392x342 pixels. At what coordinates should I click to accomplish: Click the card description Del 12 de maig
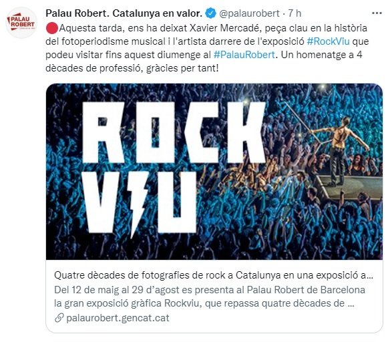coord(210,297)
